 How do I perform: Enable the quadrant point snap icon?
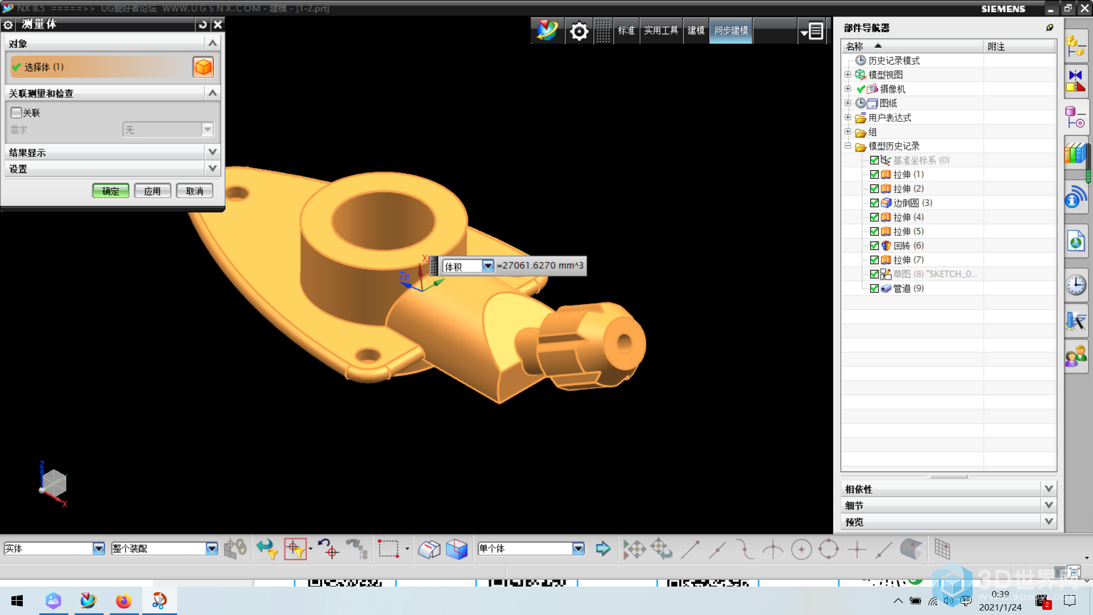coord(828,550)
